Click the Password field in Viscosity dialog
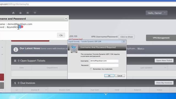Screen dimensions: 176x99 [104, 65]
